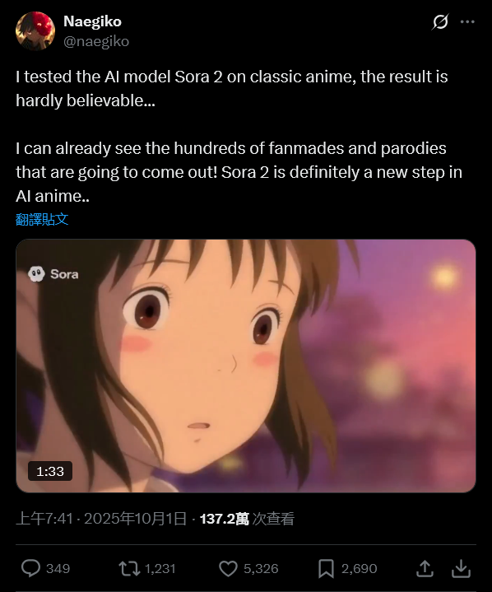Image resolution: width=492 pixels, height=592 pixels.
Task: Open the @naegiko handle link
Action: click(96, 41)
